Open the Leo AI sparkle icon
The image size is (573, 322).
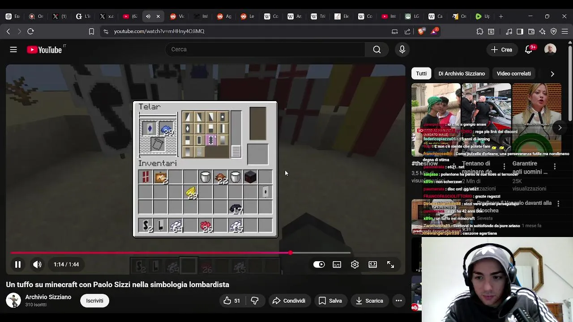(543, 31)
